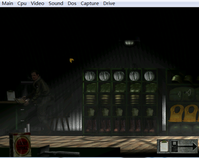Open the Dos menu
Viewport: 199px width, 158px height.
[x=72, y=3]
